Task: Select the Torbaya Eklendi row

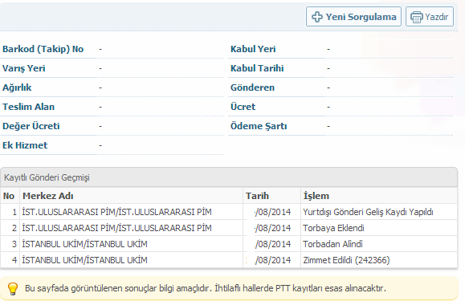Action: (x=229, y=228)
